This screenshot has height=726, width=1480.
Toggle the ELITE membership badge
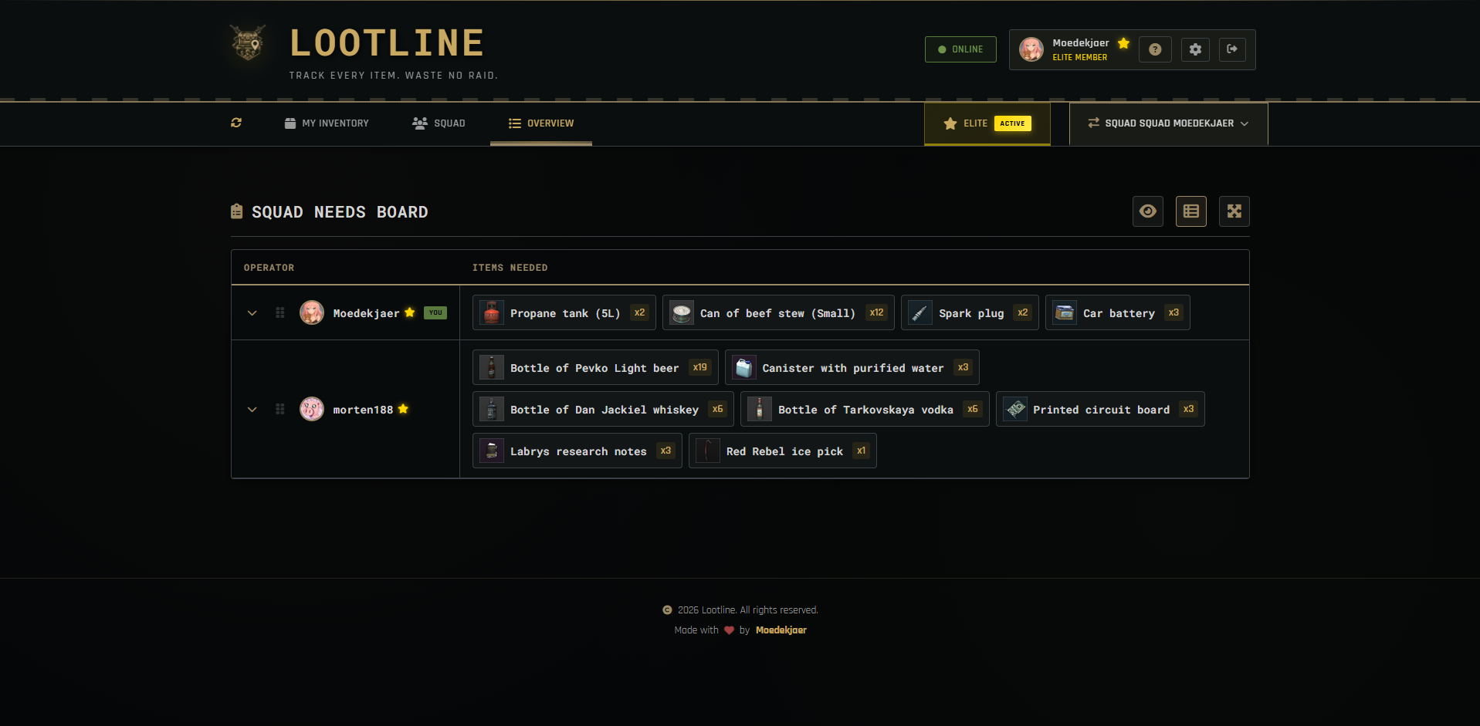(x=986, y=123)
